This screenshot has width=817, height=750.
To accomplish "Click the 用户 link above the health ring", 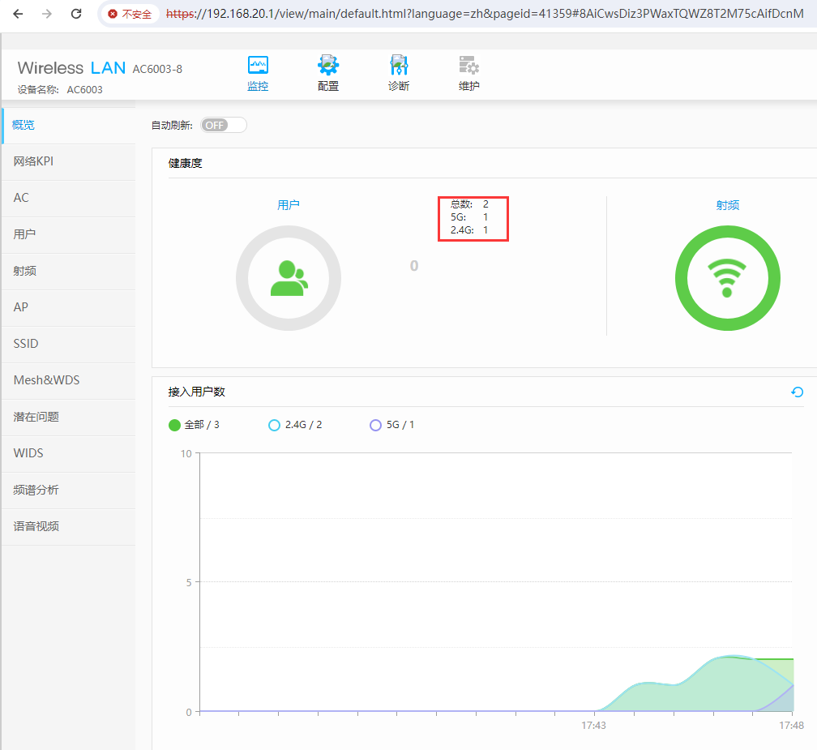I will 289,205.
